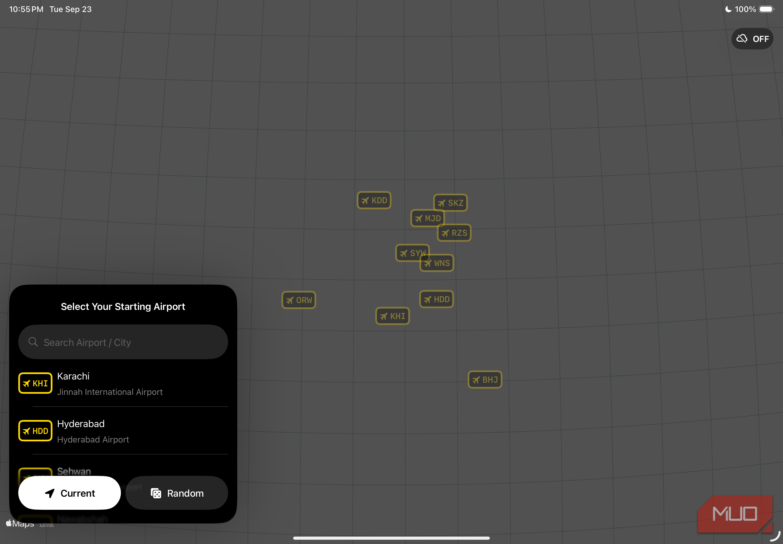The width and height of the screenshot is (783, 544).
Task: Pick Hyderabad from the airport list
Action: [x=123, y=431]
